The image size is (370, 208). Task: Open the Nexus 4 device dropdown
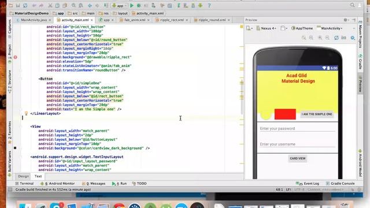pos(267,28)
